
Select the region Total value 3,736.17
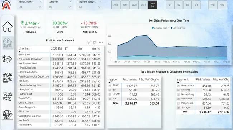click(131, 103)
